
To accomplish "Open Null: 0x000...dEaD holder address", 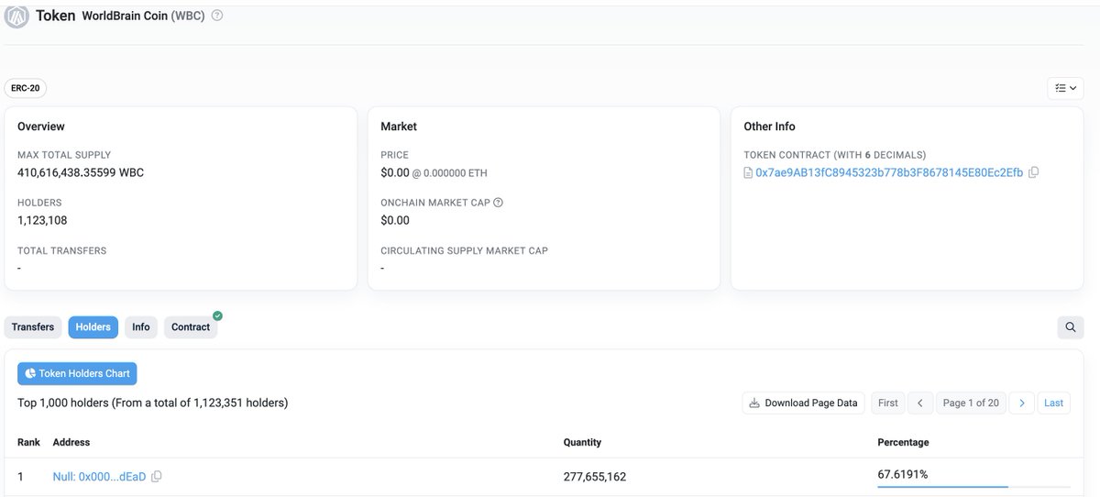I will pyautogui.click(x=99, y=477).
